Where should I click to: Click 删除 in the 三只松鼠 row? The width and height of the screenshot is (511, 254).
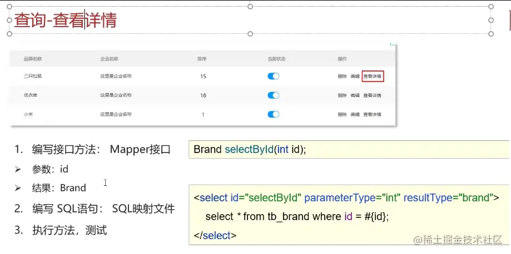pos(342,76)
